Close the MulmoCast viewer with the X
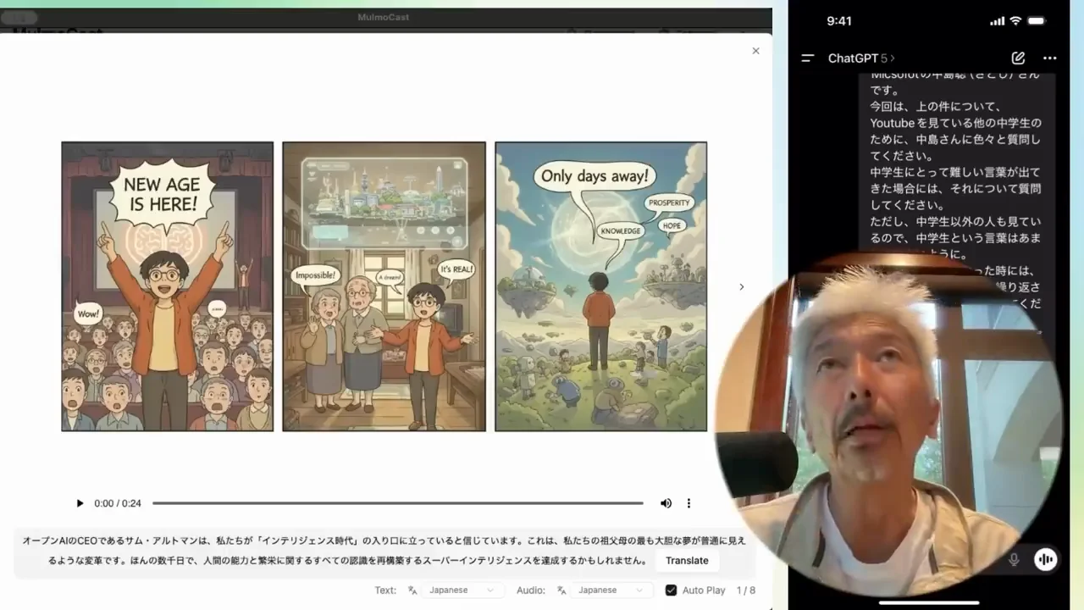The image size is (1084, 610). click(x=755, y=51)
